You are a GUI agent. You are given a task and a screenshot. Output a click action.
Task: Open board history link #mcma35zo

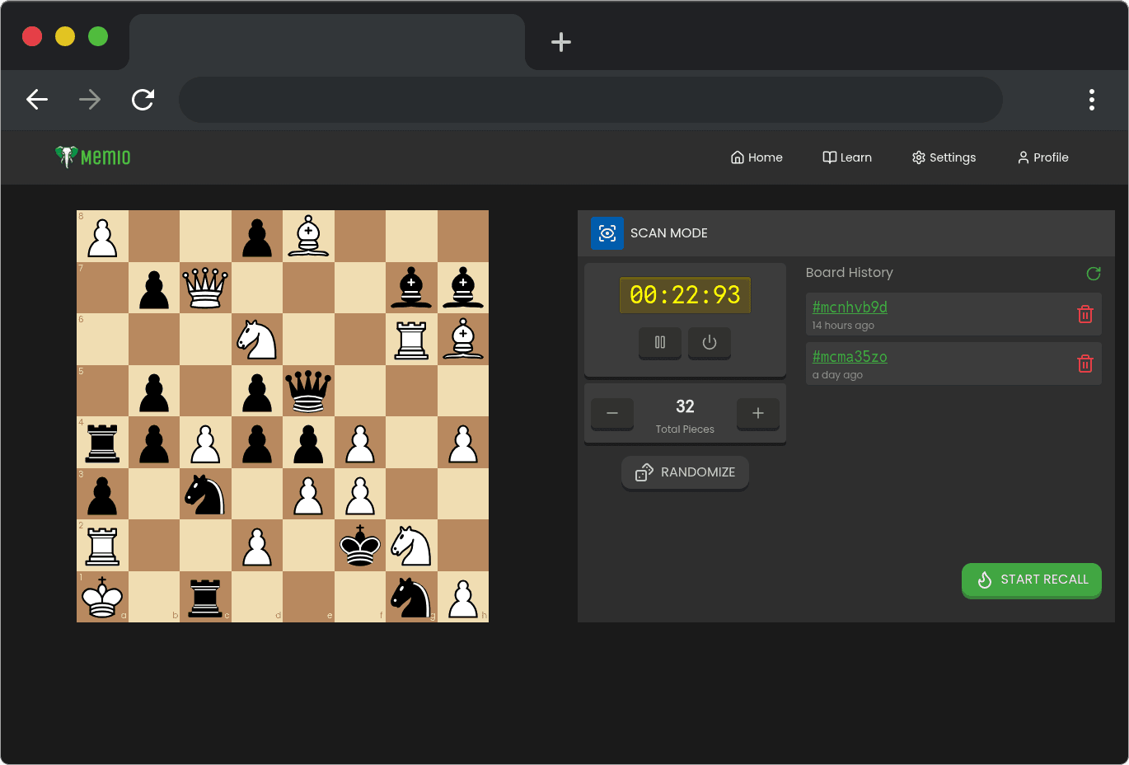tap(850, 357)
